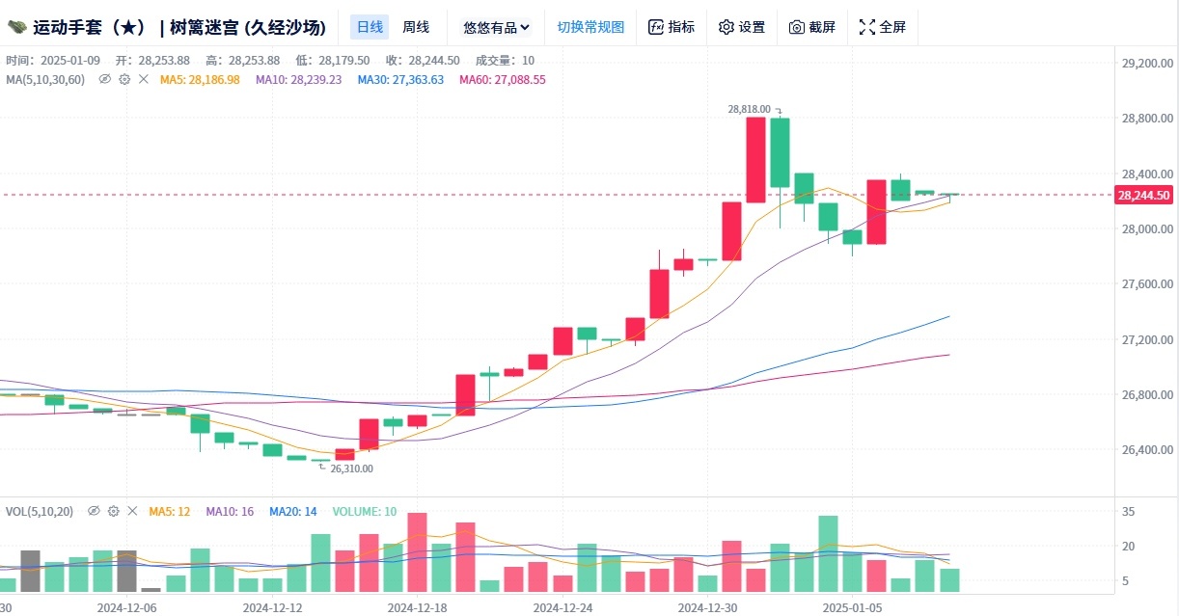Remove the MA indicator with its X icon

[x=144, y=79]
